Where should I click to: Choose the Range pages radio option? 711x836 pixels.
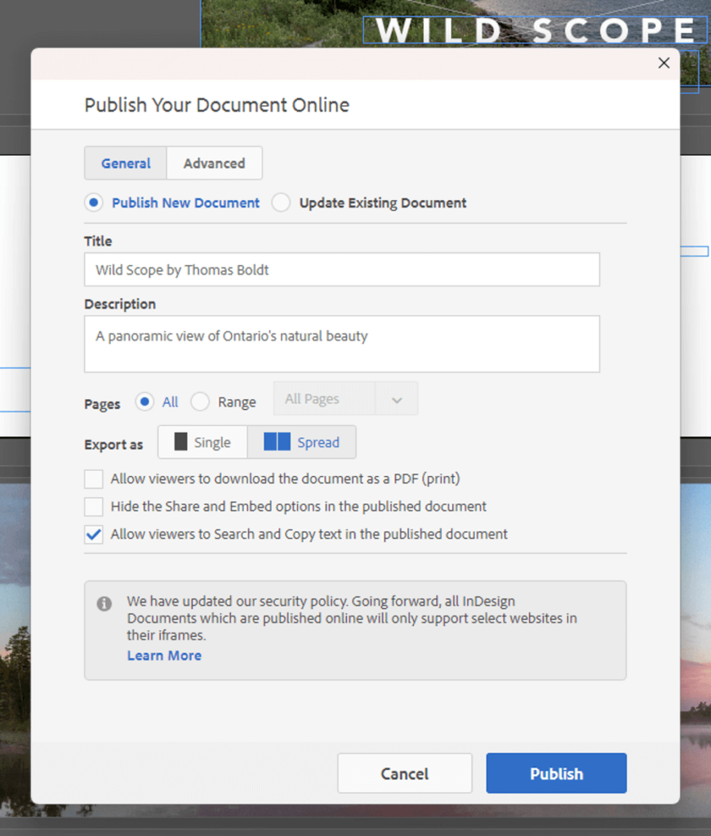[200, 402]
